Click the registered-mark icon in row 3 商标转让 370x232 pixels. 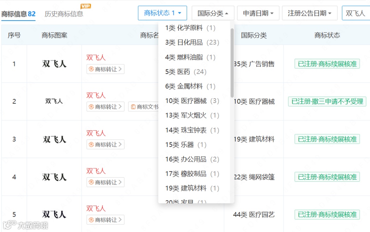point(91,144)
